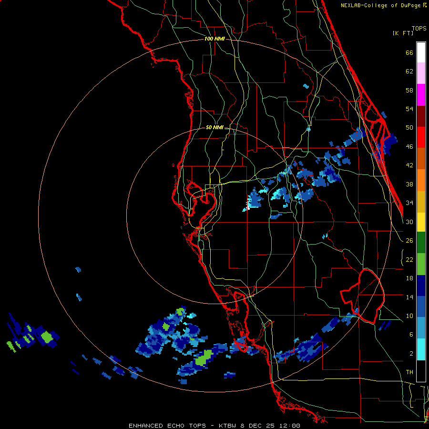Image resolution: width=429 pixels, height=429 pixels.
Task: Pick the magenta legend color swatch
Action: [421, 95]
